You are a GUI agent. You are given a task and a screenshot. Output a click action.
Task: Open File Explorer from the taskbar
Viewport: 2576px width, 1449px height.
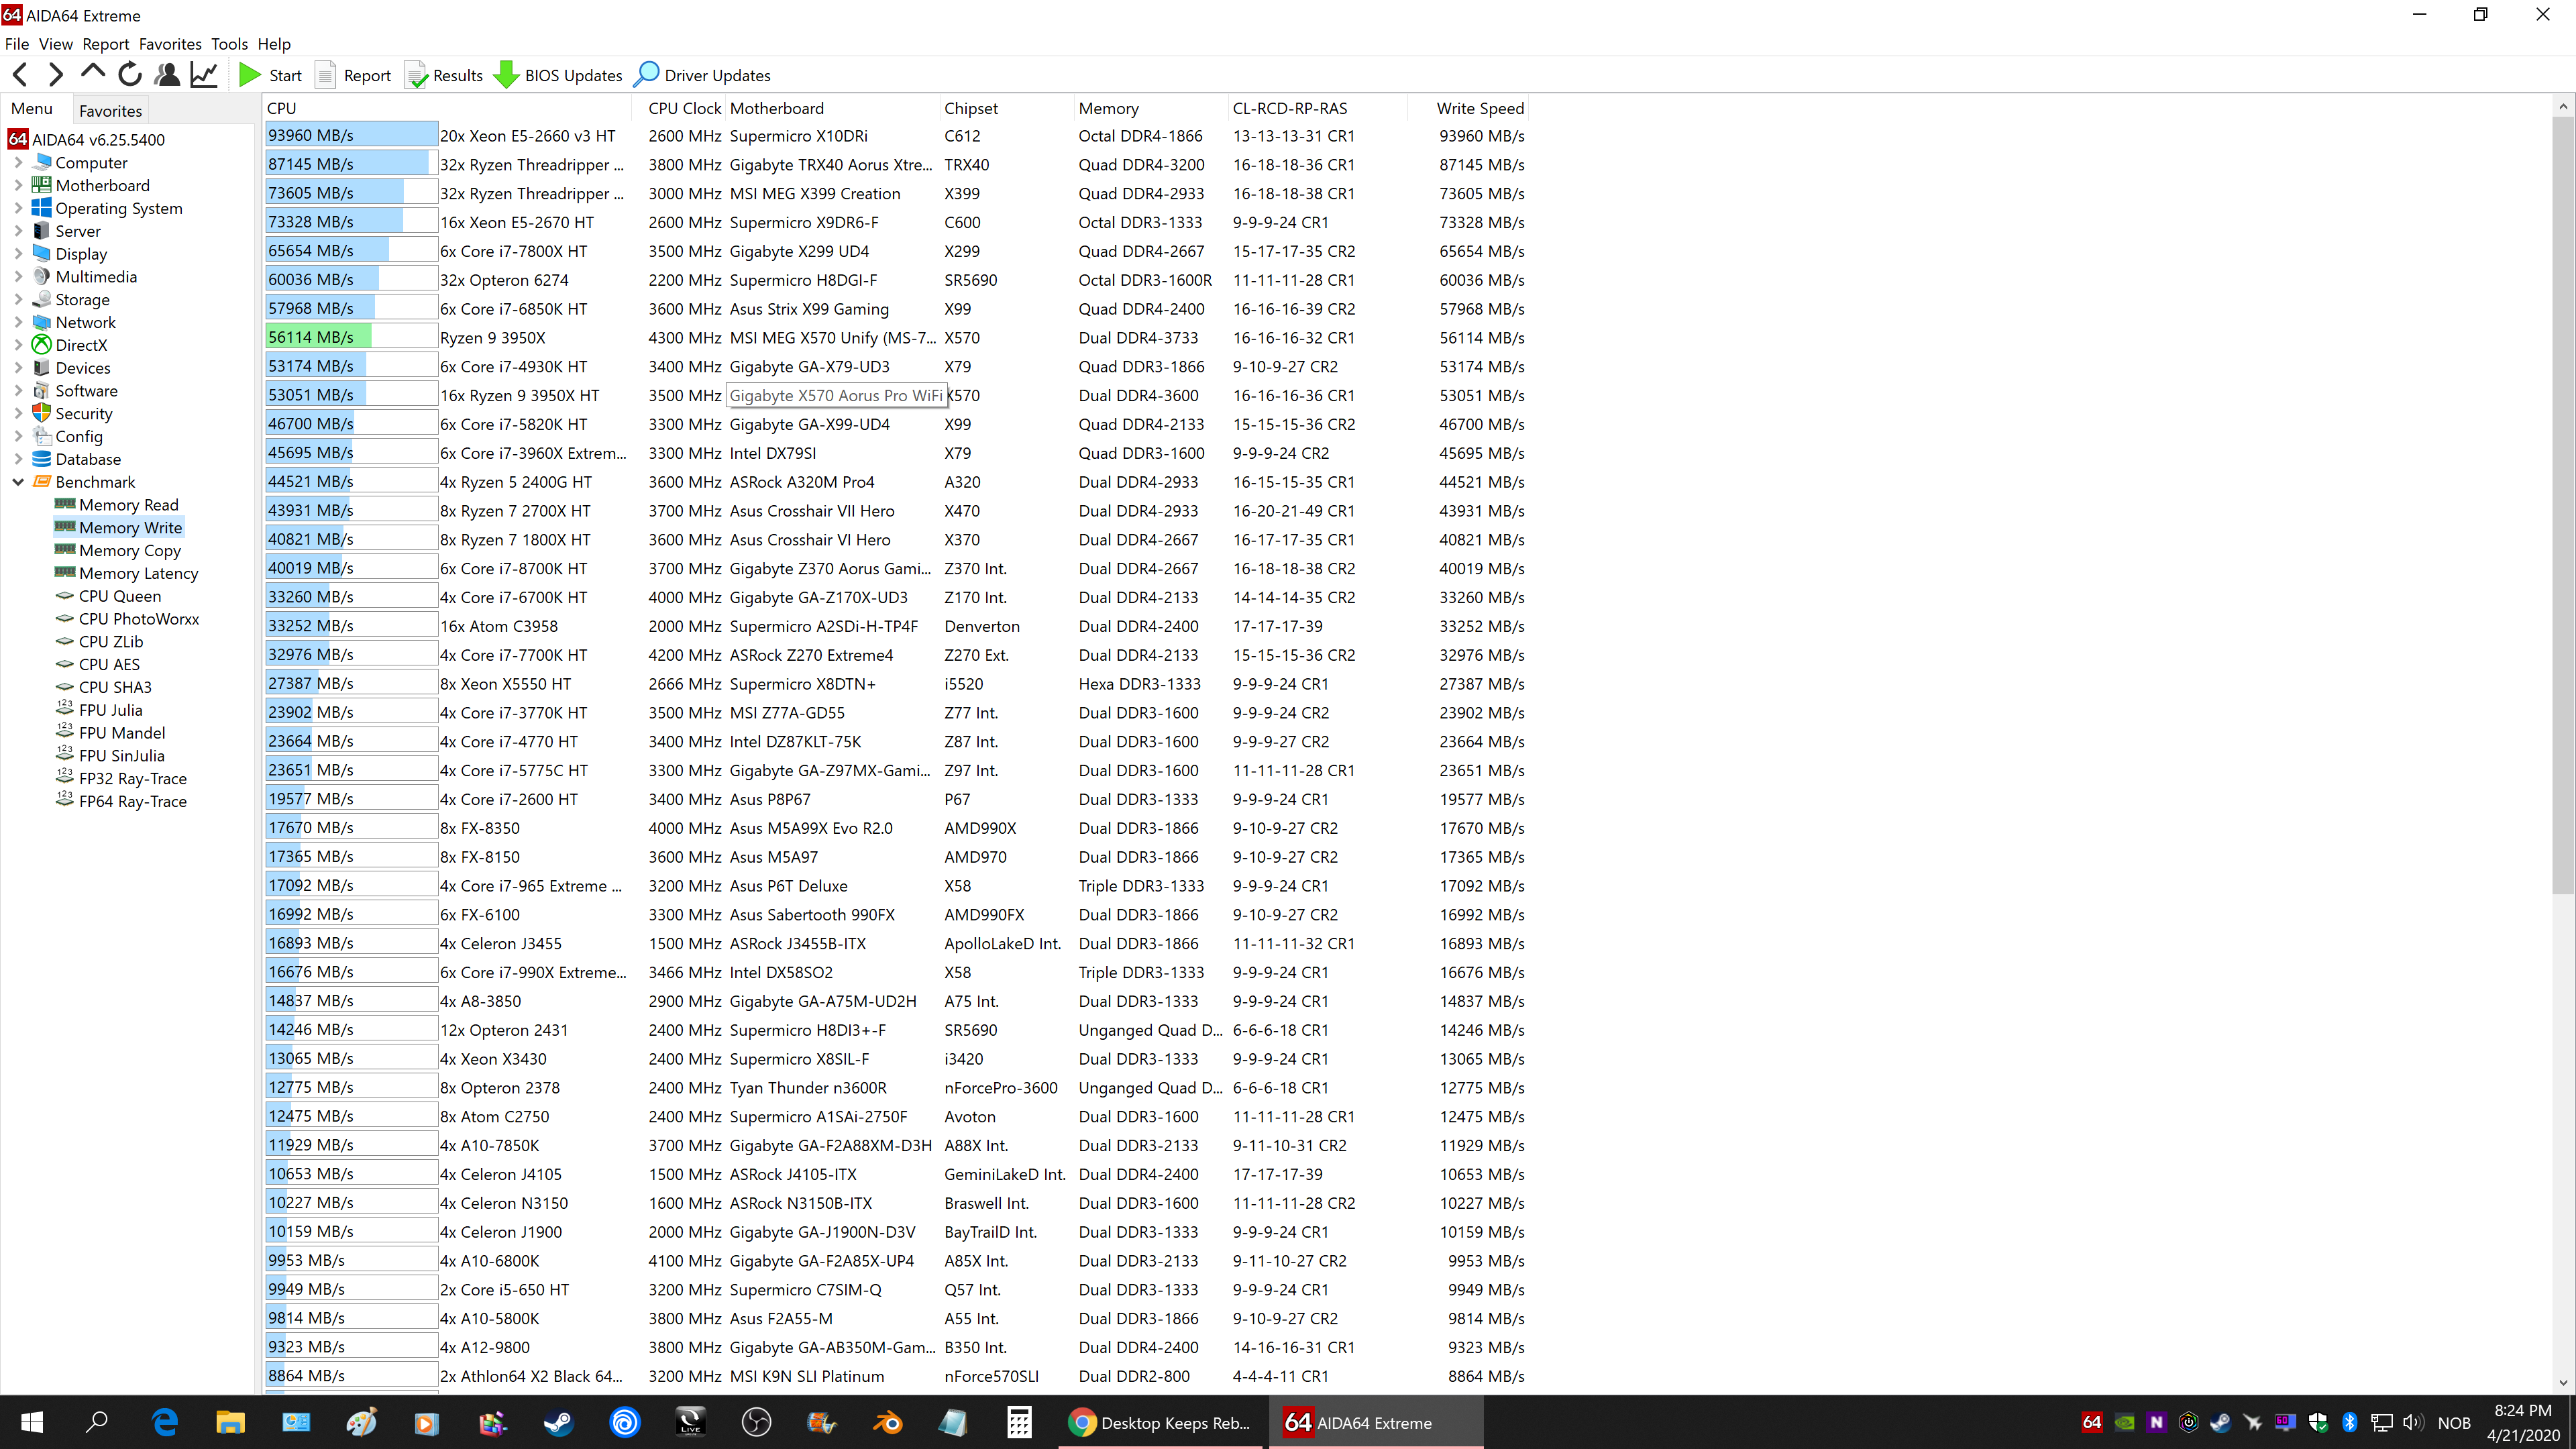(230, 1422)
